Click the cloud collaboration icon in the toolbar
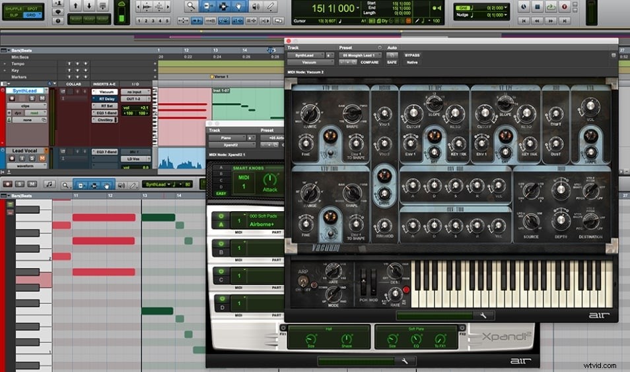 [122, 5]
